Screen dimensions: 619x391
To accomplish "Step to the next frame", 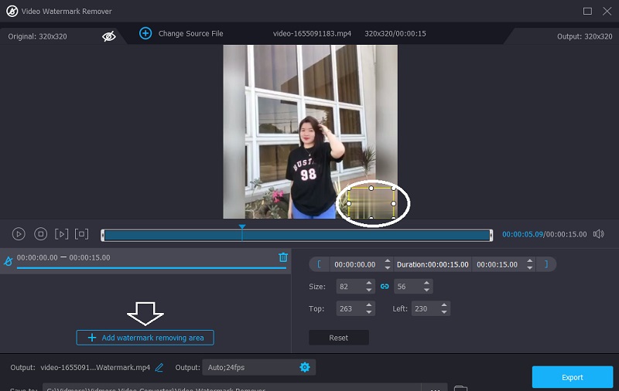I will pos(62,234).
